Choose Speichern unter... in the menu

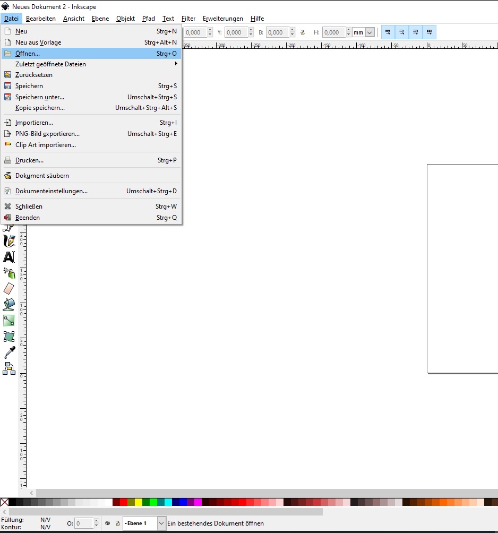91,97
